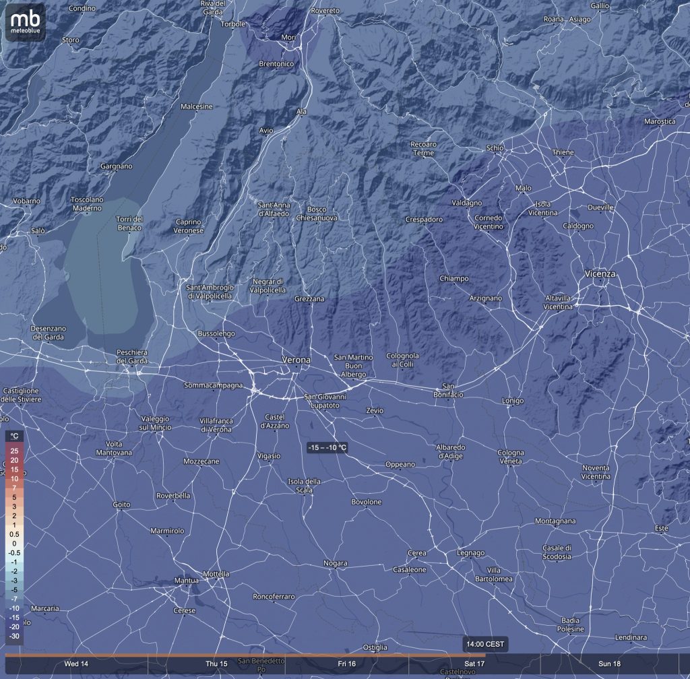Click the -30 degree legend color swatch

pyautogui.click(x=14, y=636)
